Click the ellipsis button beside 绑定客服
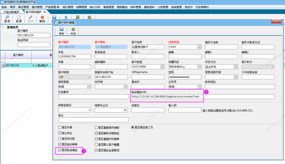 point(89,87)
